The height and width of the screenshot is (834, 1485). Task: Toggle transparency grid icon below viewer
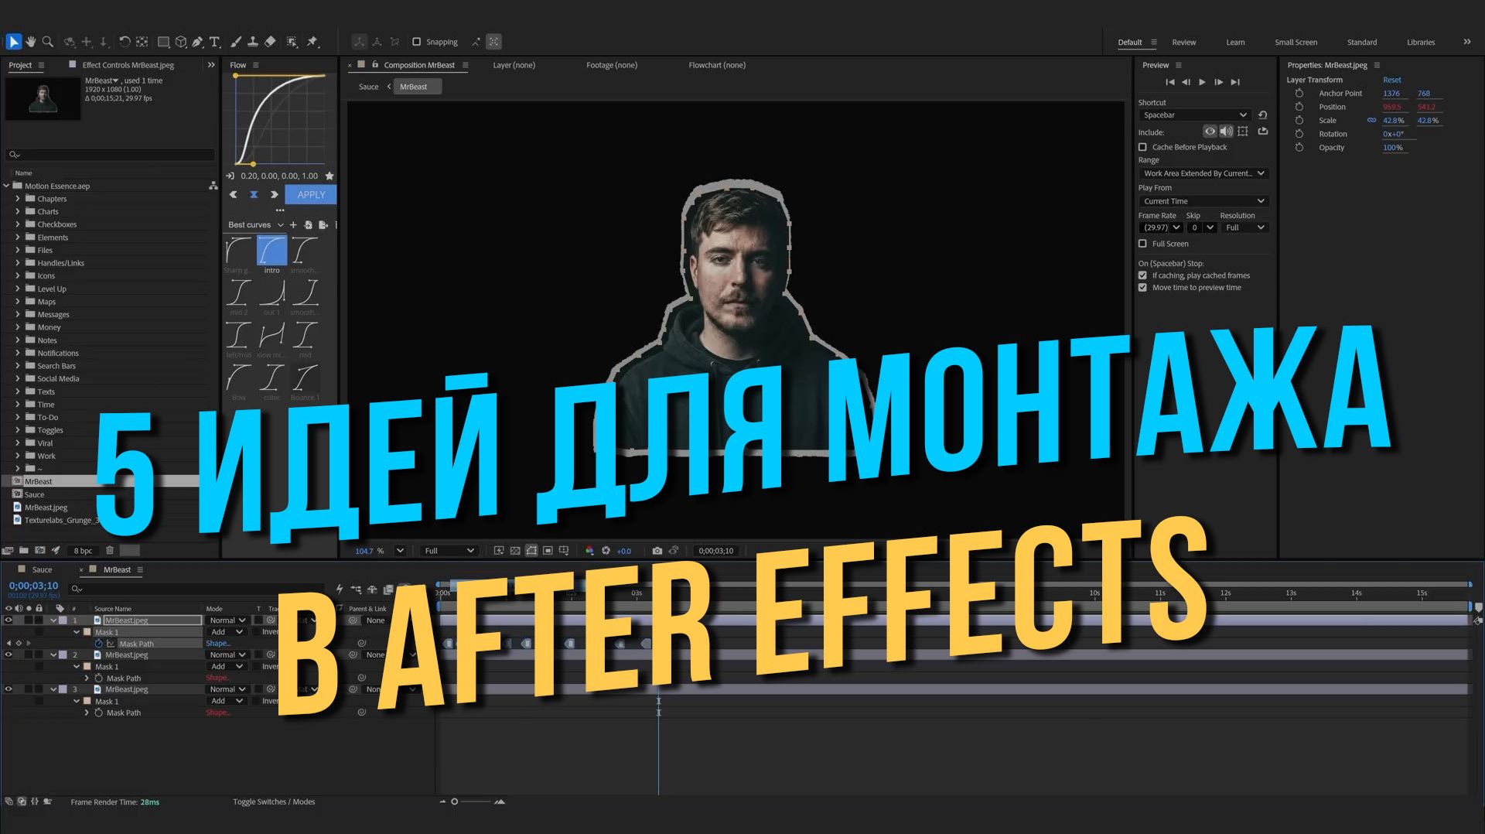point(515,551)
